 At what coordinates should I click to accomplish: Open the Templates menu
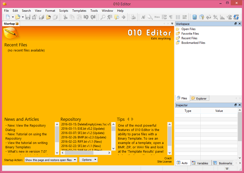coord(79,10)
